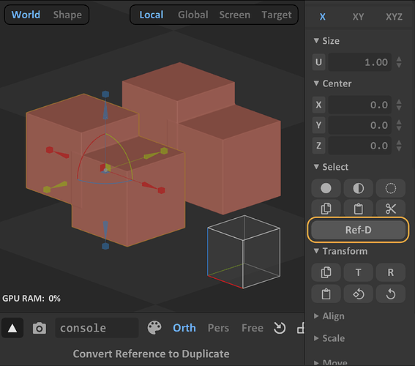Image resolution: width=415 pixels, height=366 pixels.
Task: Click the Size value field 1.00
Action: 359,62
